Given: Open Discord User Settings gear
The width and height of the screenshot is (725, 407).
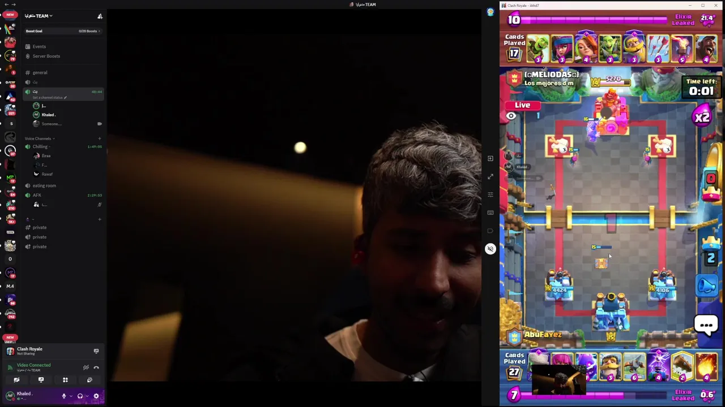Looking at the screenshot, I should (96, 396).
